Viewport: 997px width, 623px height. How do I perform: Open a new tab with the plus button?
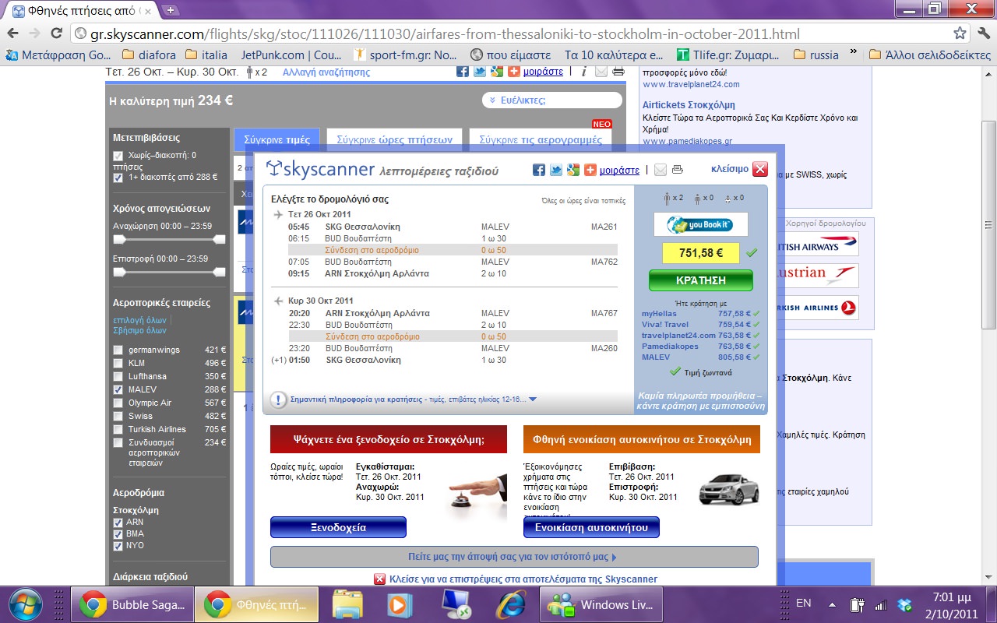pos(171,10)
